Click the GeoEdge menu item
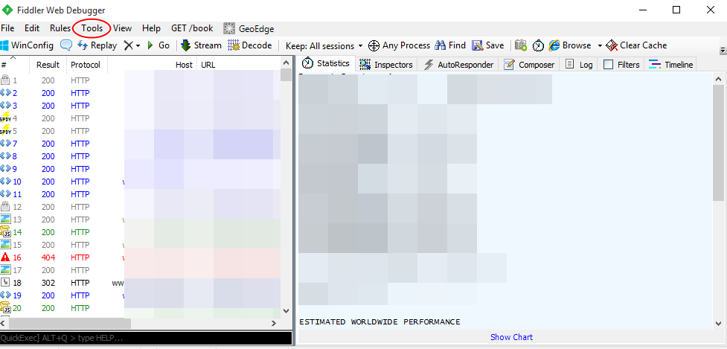This screenshot has height=349, width=727. point(249,29)
